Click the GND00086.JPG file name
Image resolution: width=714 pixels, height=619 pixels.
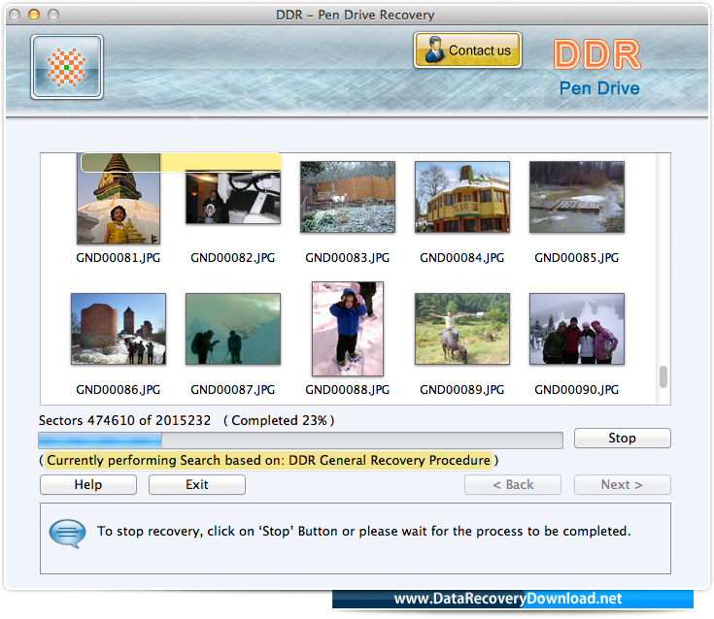coord(119,390)
